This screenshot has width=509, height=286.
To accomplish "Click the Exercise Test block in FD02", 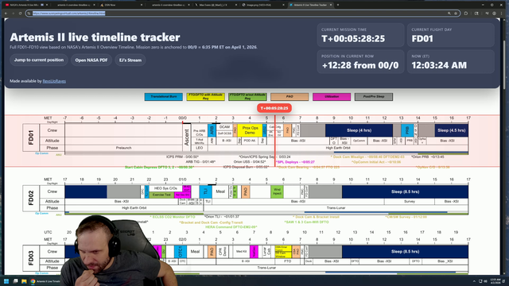I will coord(161,195).
